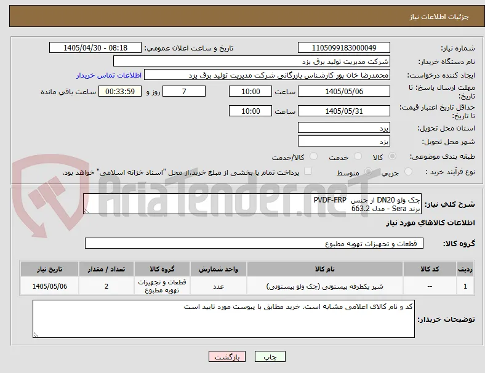Click the price validity time 10:00 field
485x373 pixels.
click(251, 111)
